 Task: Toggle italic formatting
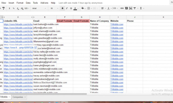click(67, 8)
